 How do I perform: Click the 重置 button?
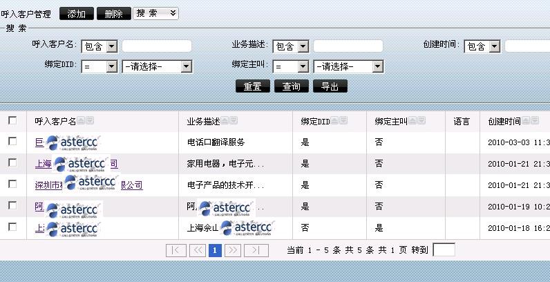coord(253,86)
